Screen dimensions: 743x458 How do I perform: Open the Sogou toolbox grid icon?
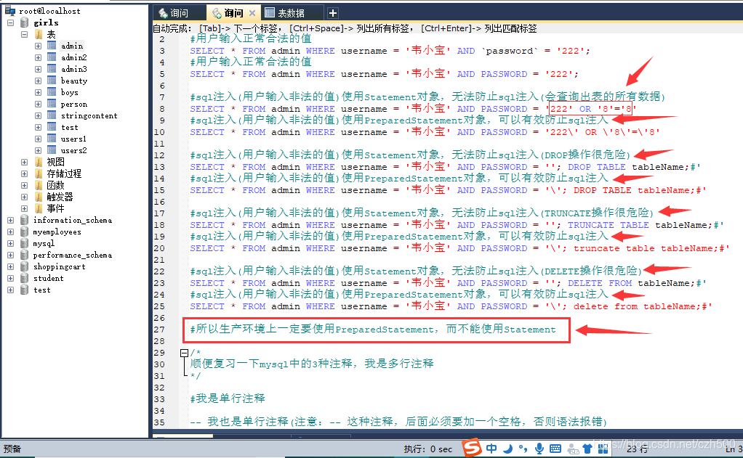[603, 449]
